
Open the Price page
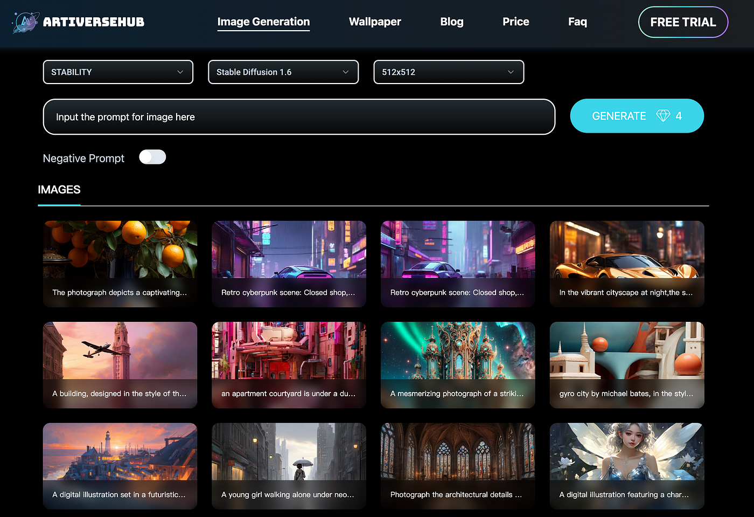(516, 22)
